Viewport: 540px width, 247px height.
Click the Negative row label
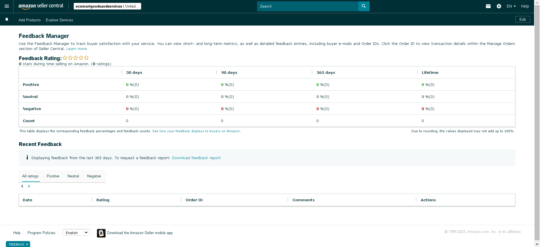pos(32,109)
